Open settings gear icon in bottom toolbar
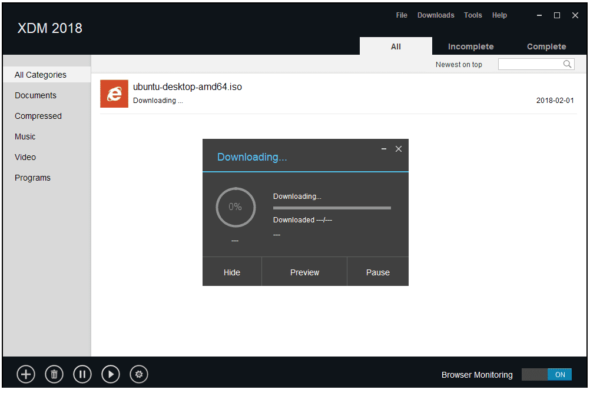Image resolution: width=590 pixels, height=393 pixels. (x=139, y=374)
